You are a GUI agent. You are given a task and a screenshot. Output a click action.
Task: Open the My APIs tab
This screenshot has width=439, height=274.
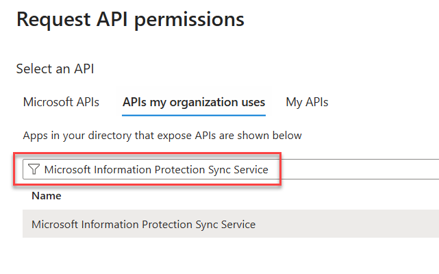point(307,103)
